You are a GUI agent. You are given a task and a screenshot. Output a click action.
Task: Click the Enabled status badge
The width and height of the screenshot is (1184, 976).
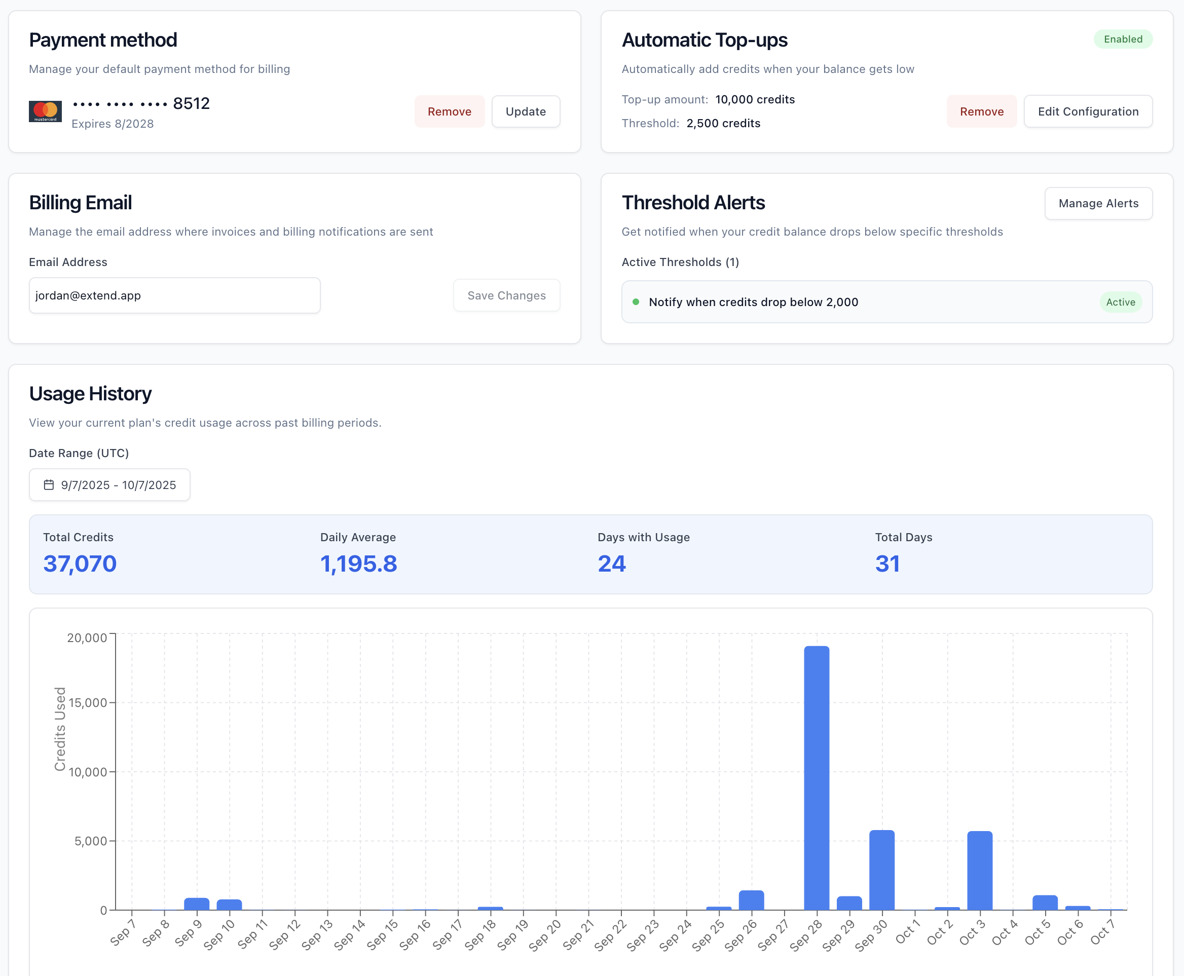pos(1123,40)
